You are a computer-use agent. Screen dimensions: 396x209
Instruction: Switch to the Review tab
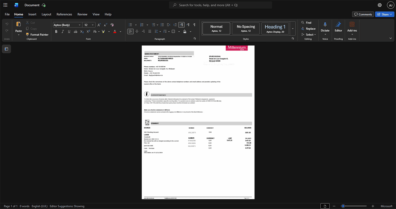pyautogui.click(x=82, y=14)
